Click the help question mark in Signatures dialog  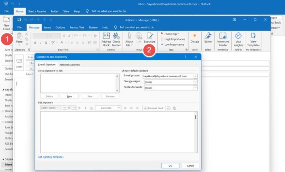(x=185, y=57)
